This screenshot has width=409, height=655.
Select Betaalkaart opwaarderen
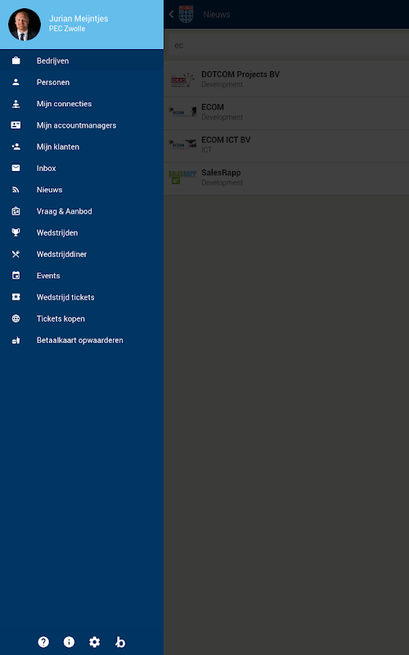click(82, 341)
